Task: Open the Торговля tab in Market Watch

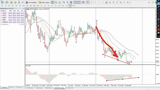Action: click(x=19, y=87)
